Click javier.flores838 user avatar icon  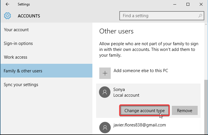(104, 127)
